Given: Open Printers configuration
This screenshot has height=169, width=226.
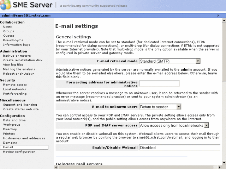Looking at the screenshot, I should 9,134.
